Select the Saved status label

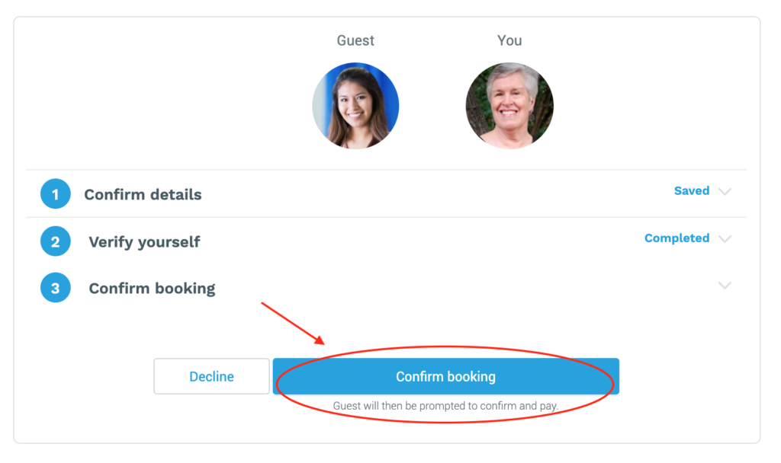(691, 190)
